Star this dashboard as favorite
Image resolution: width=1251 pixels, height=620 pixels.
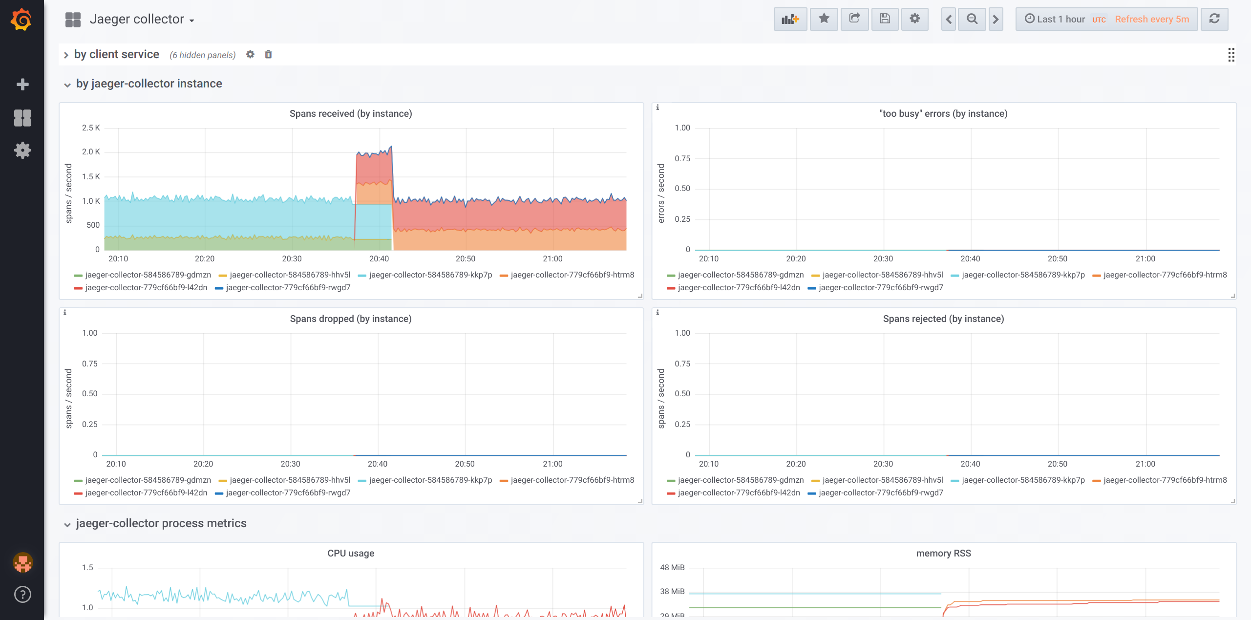(x=824, y=19)
